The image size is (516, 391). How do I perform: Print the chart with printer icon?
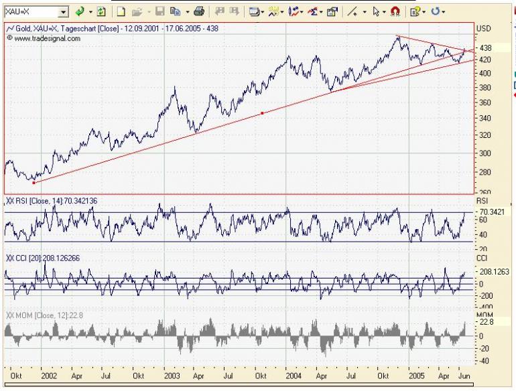click(199, 12)
